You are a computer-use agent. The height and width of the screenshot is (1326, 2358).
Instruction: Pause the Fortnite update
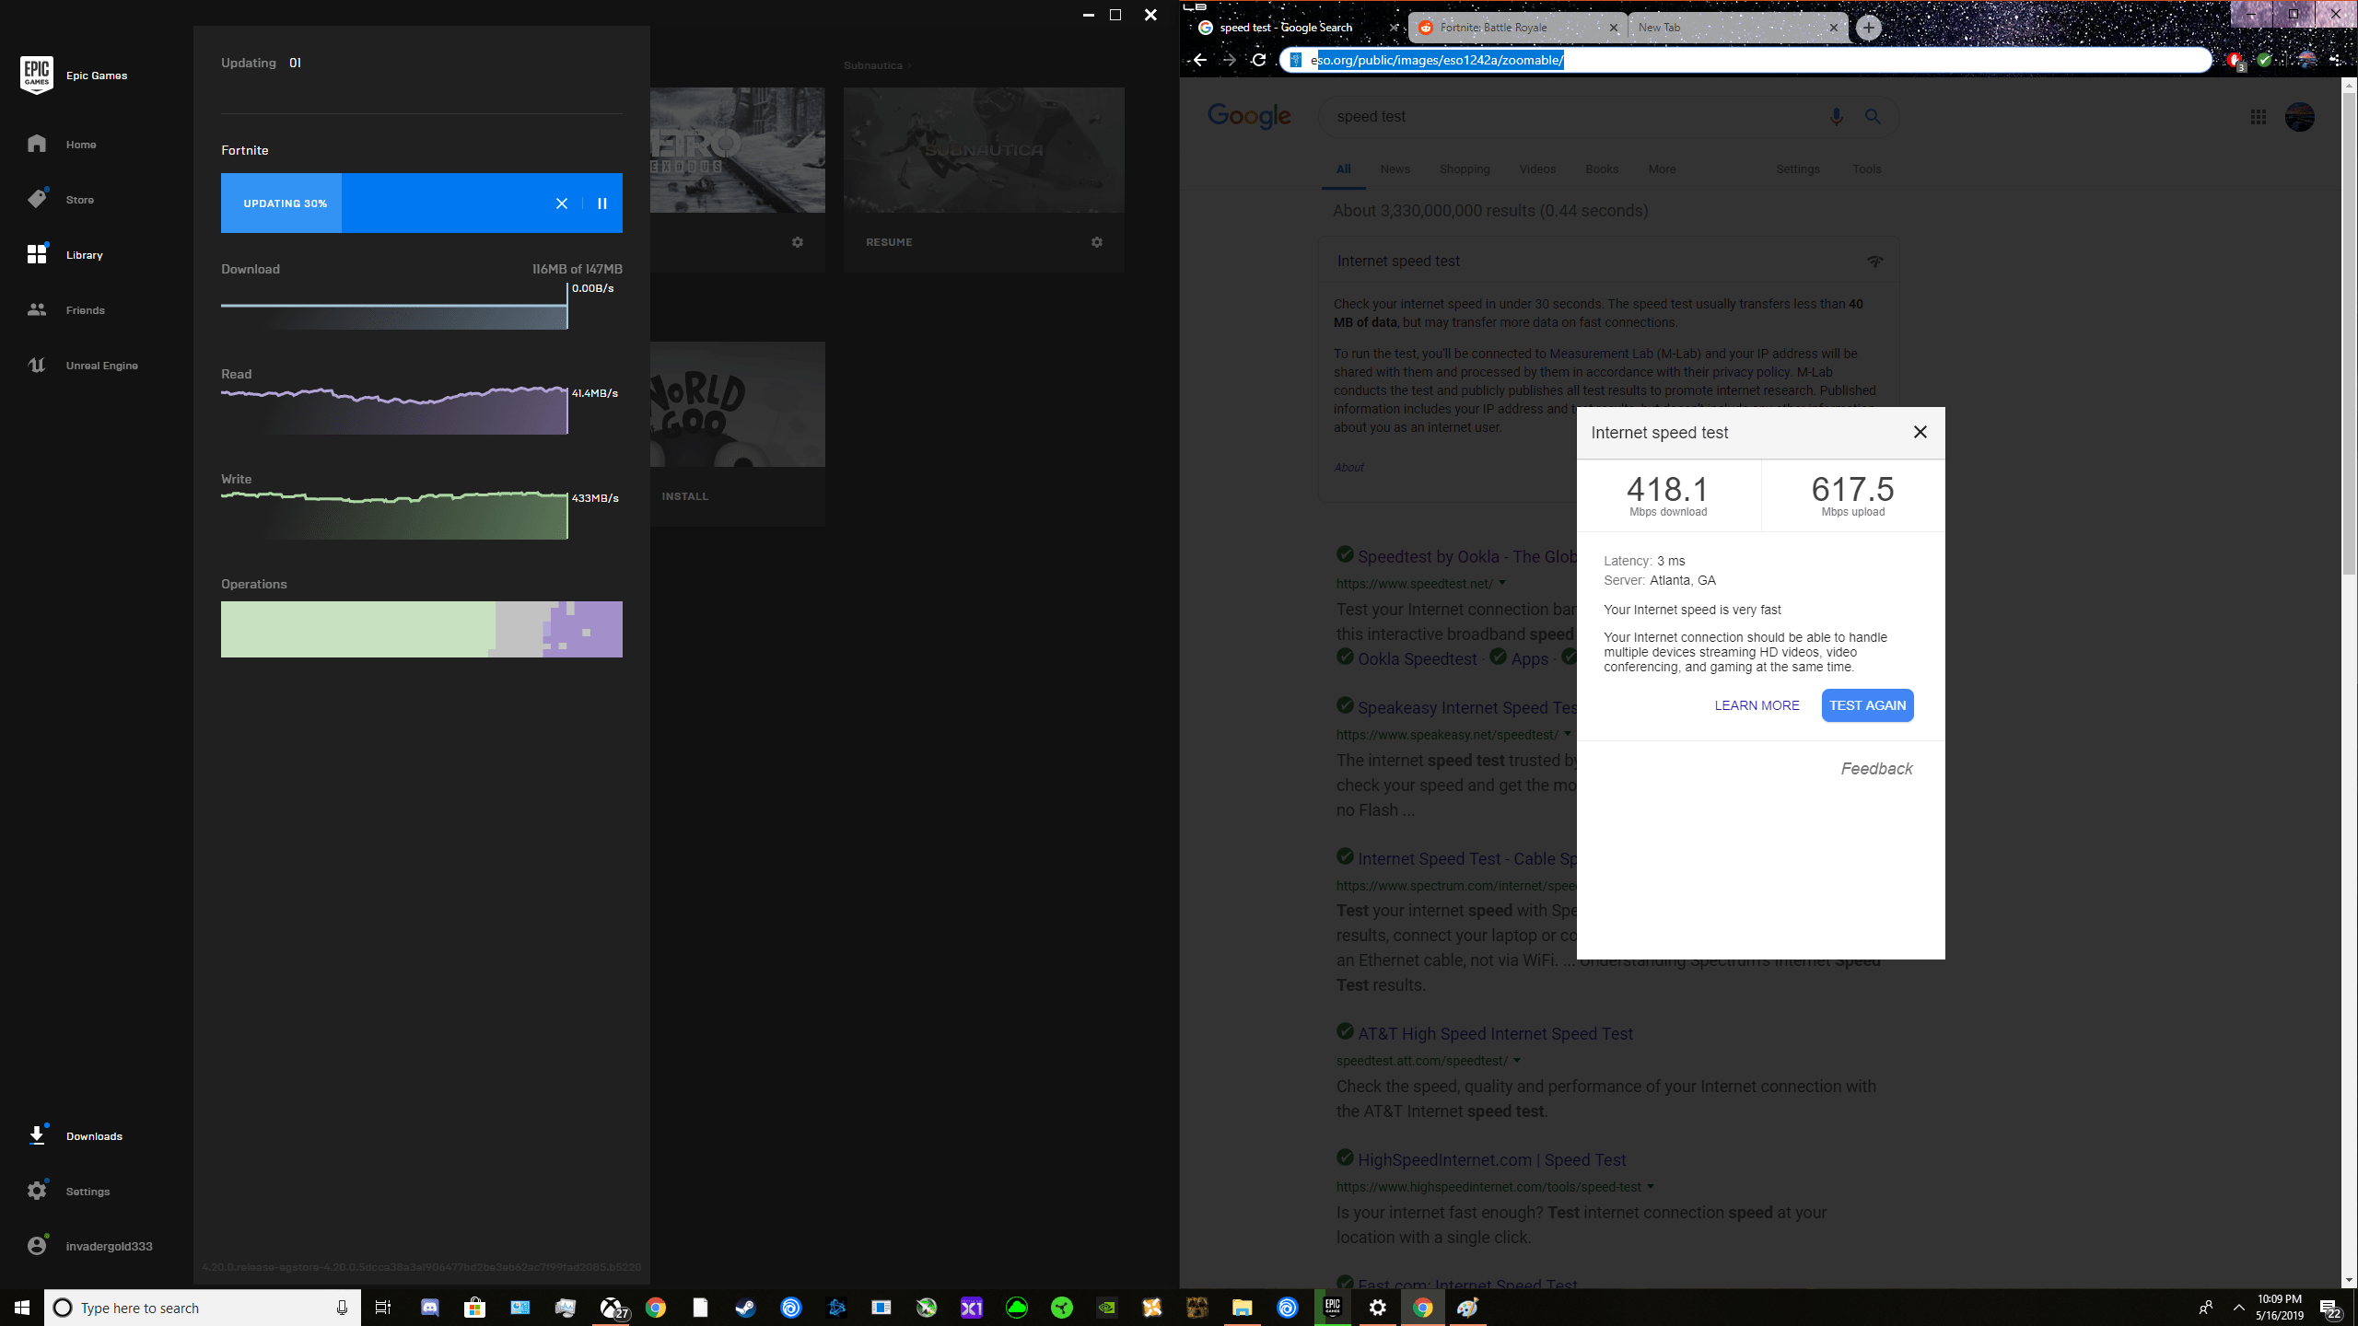tap(601, 203)
